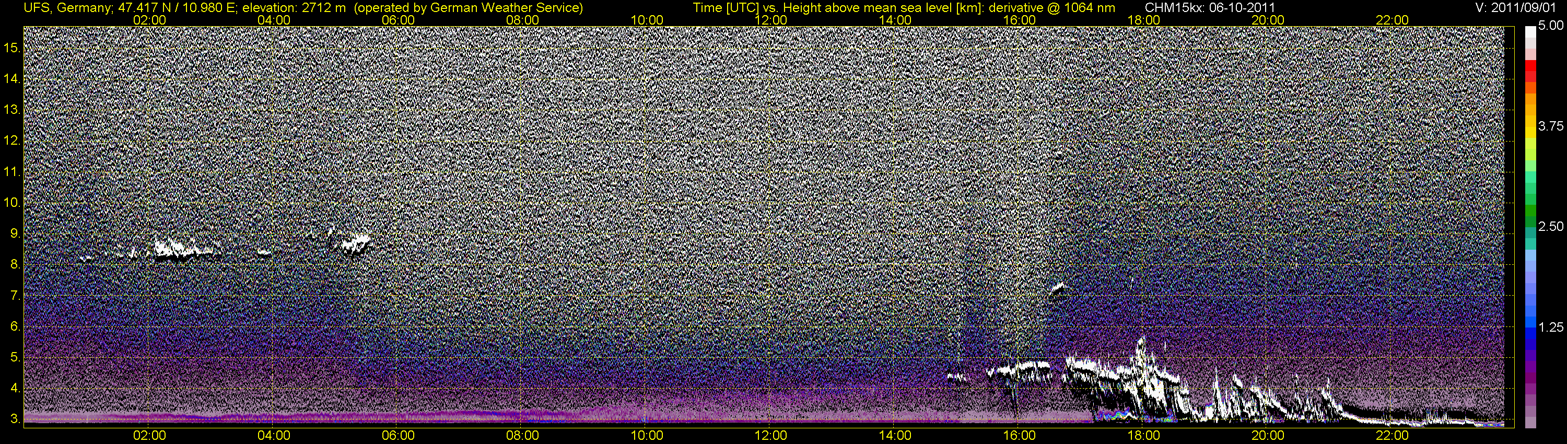Click the 12:00 label on the bottom time axis
This screenshot has height=444, width=1567.
pos(771,436)
